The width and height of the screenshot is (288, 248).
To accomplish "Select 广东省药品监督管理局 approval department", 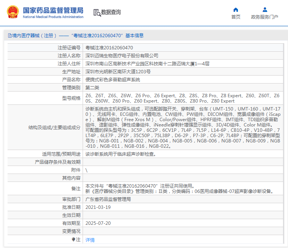I will point(108,199).
